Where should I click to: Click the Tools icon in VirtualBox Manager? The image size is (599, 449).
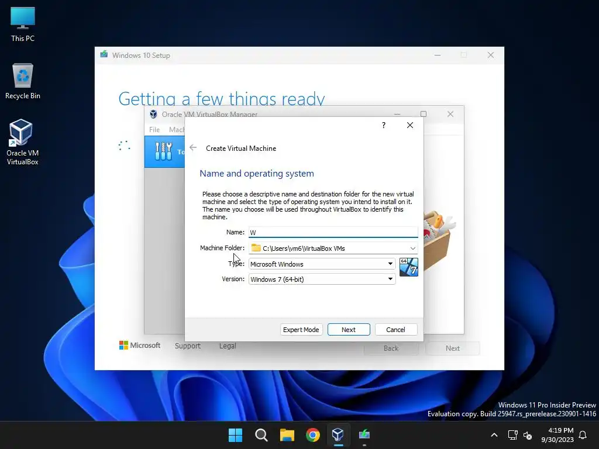[x=164, y=151]
